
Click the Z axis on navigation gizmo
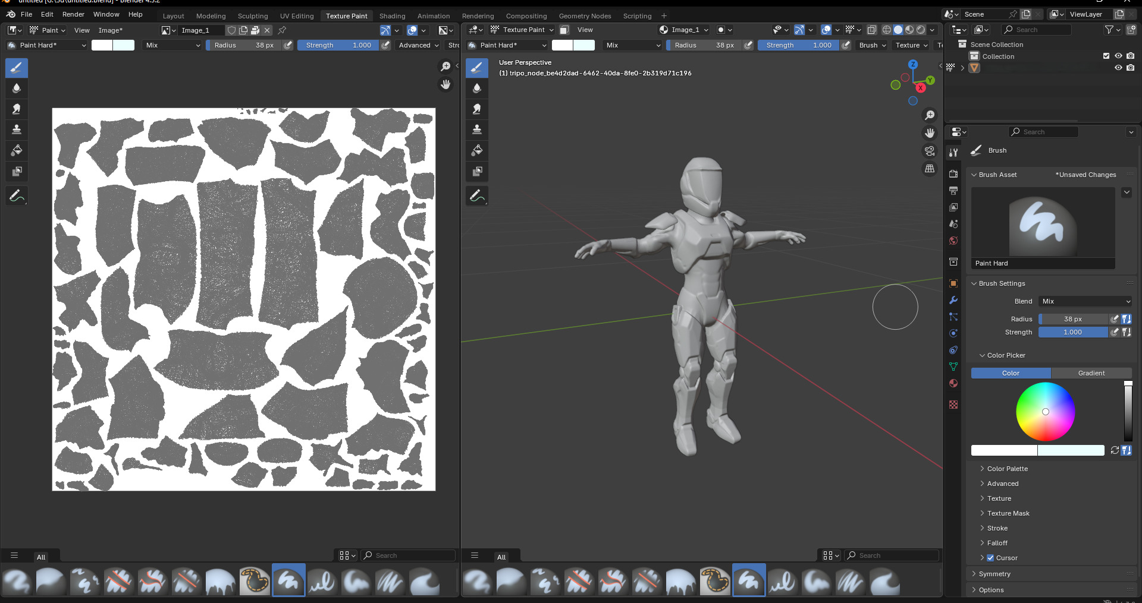click(x=913, y=64)
